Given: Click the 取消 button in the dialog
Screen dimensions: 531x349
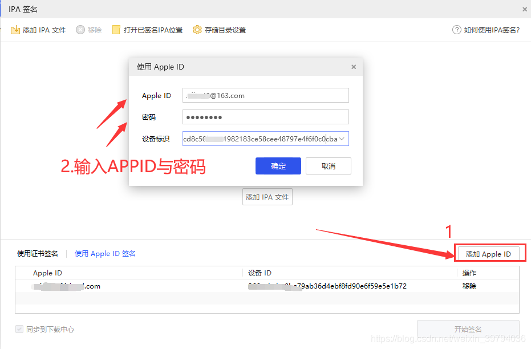Looking at the screenshot, I should point(328,166).
